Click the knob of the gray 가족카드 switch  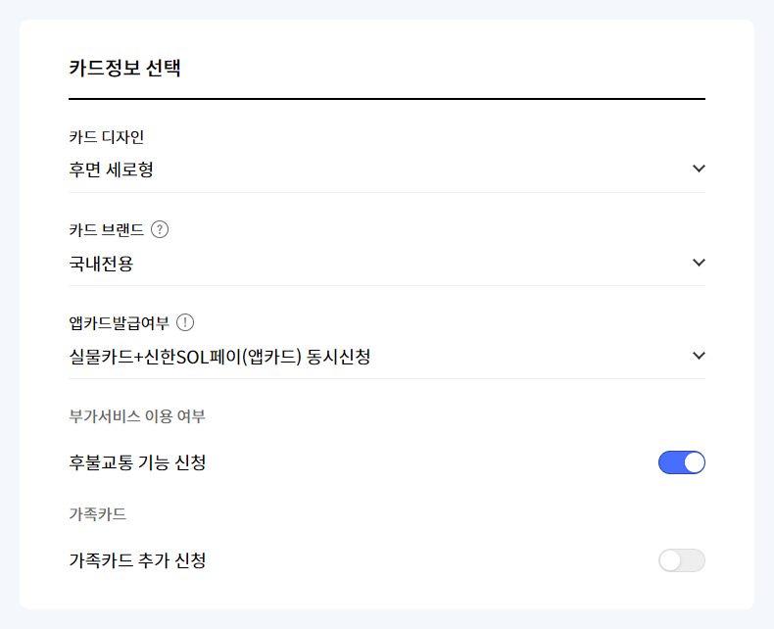tap(670, 560)
